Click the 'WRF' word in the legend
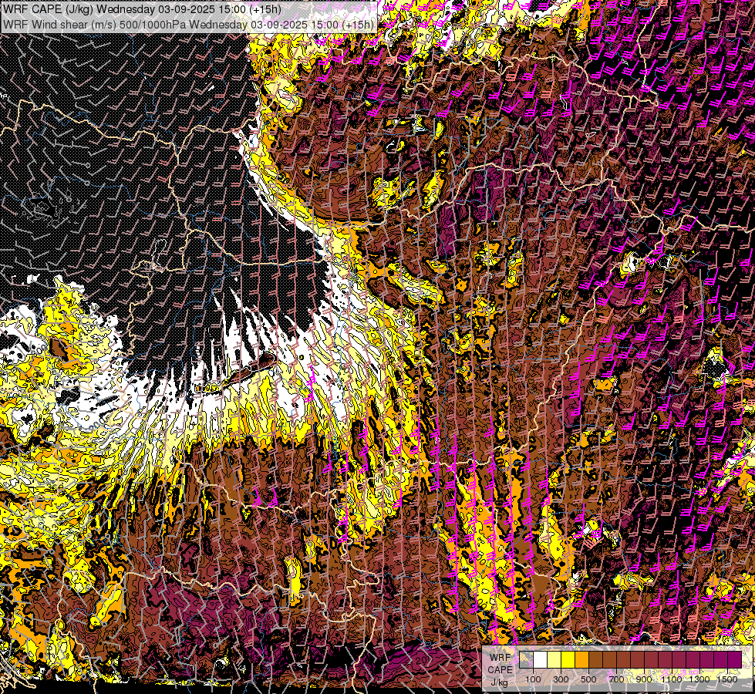This screenshot has height=694, width=755. point(500,658)
